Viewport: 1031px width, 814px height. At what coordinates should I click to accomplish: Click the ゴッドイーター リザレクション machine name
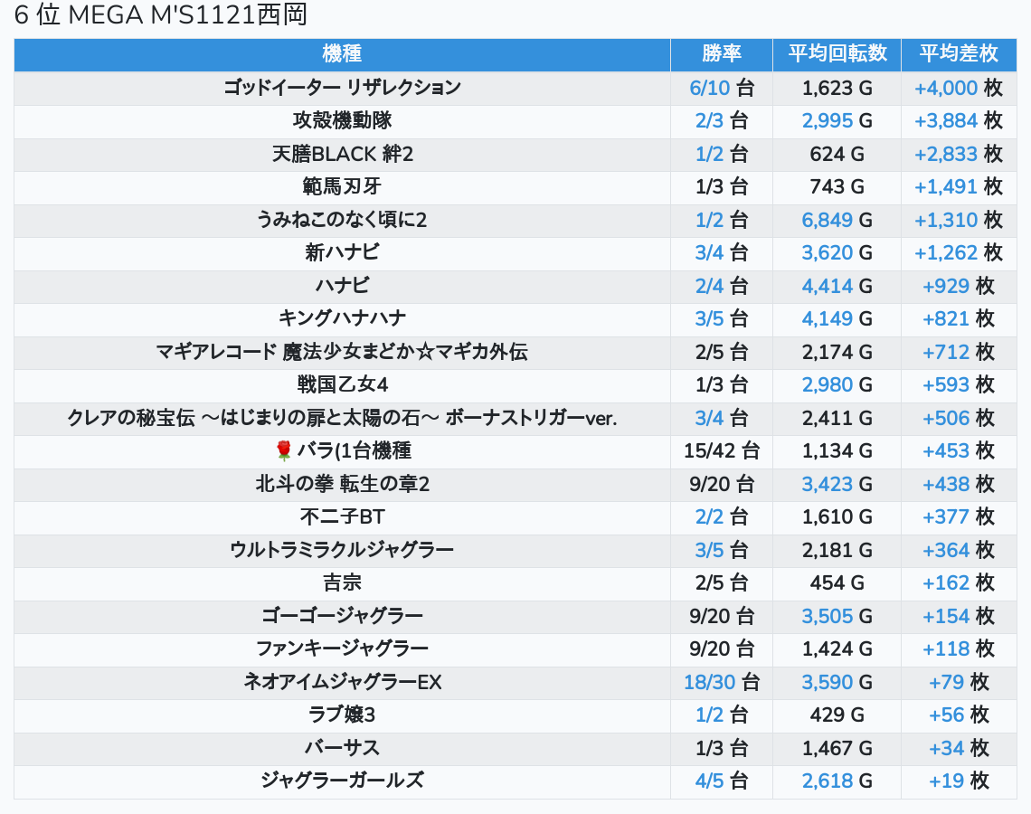click(x=342, y=88)
